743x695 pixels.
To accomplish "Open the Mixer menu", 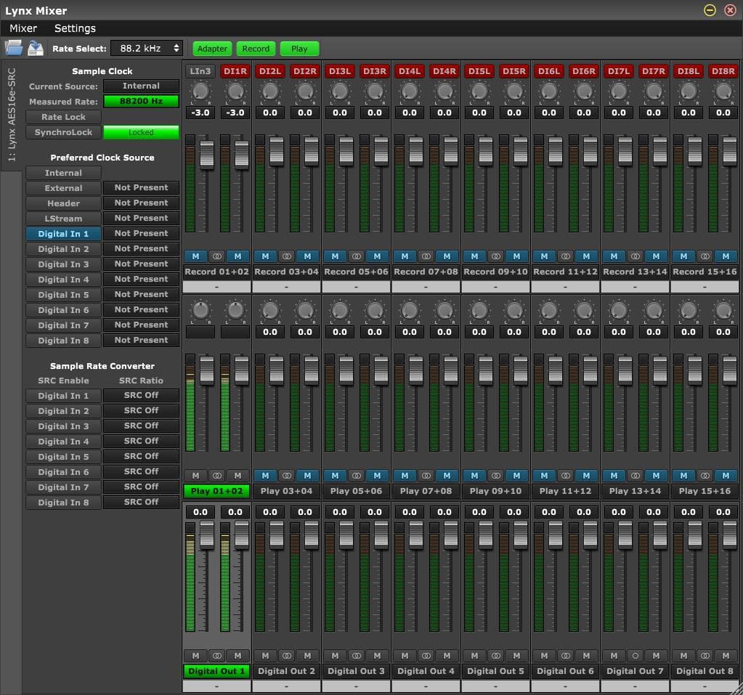I will click(23, 28).
